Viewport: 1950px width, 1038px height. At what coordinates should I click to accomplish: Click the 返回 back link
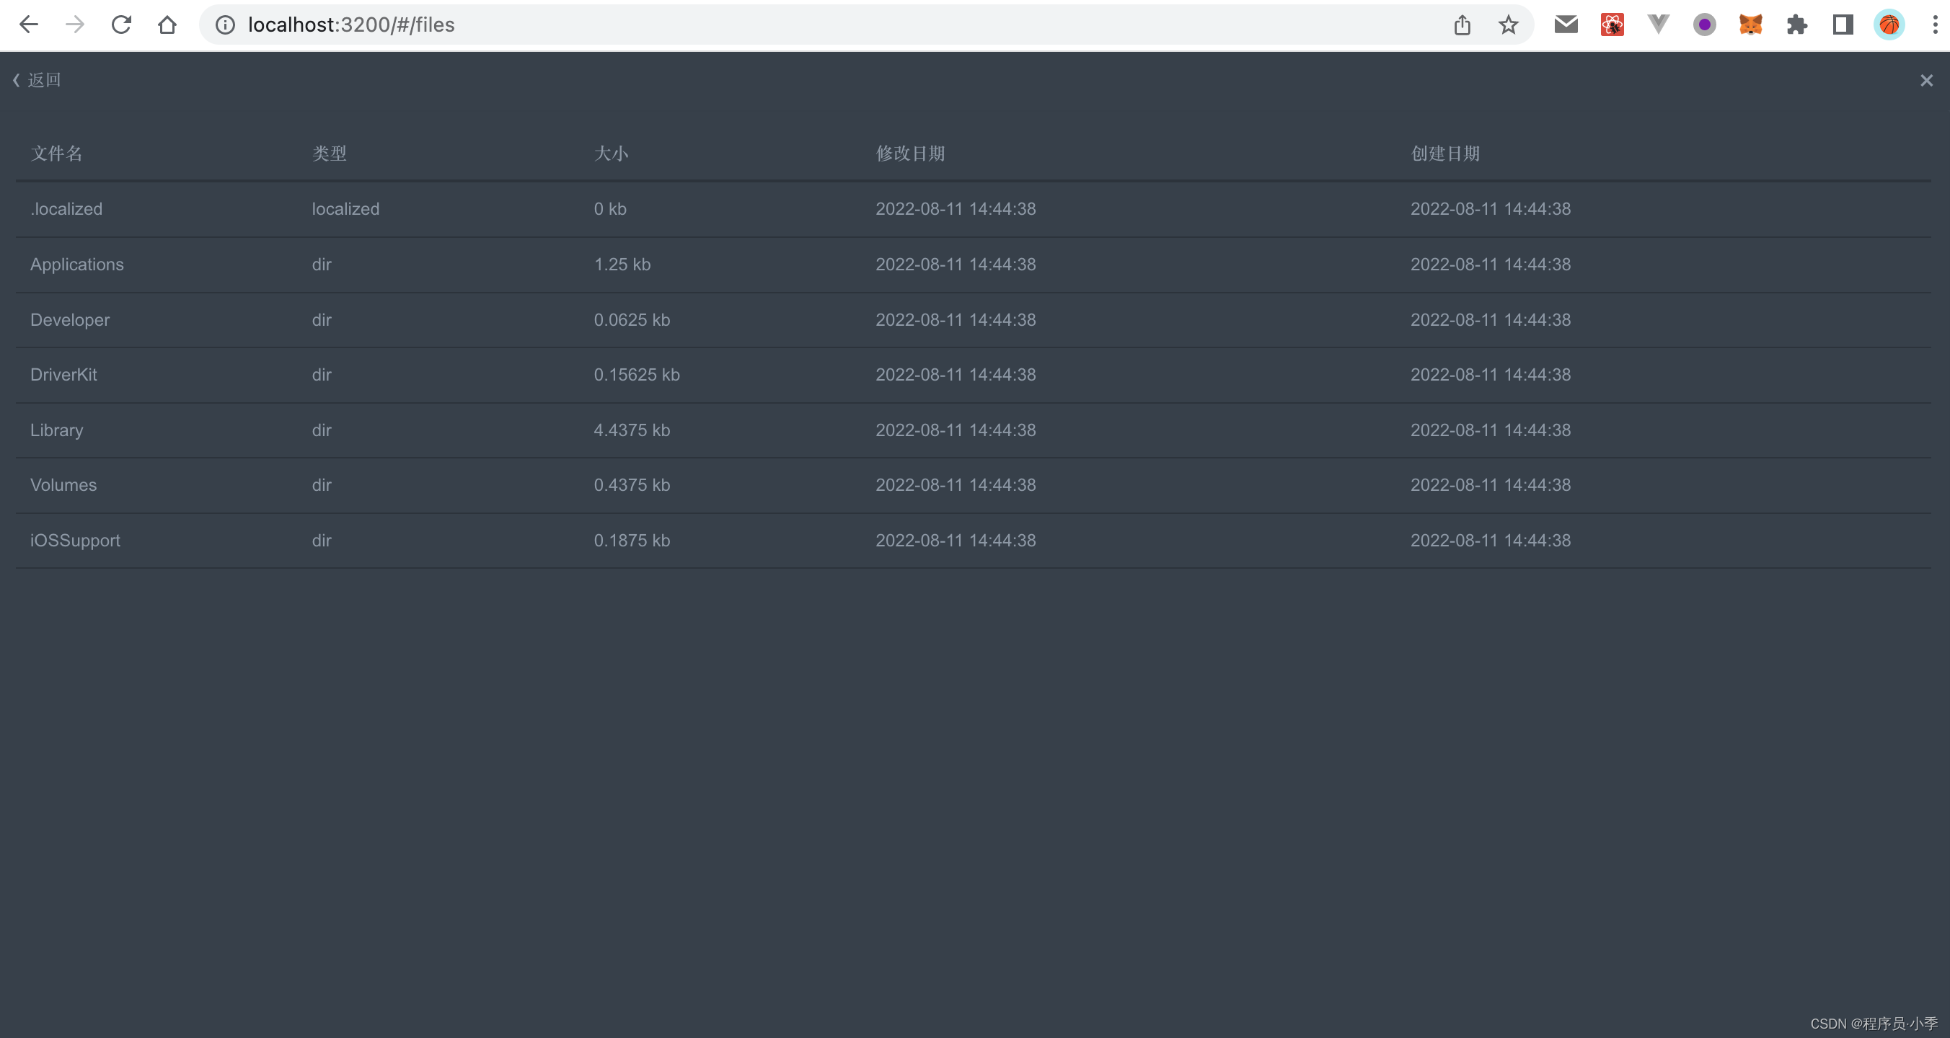click(x=37, y=80)
